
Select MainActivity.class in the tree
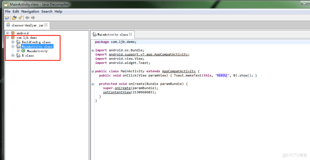pyautogui.click(x=37, y=46)
